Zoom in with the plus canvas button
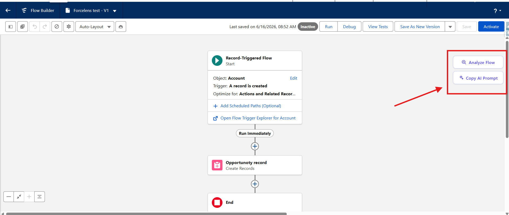Viewport: 509px width, 215px height. point(29,197)
